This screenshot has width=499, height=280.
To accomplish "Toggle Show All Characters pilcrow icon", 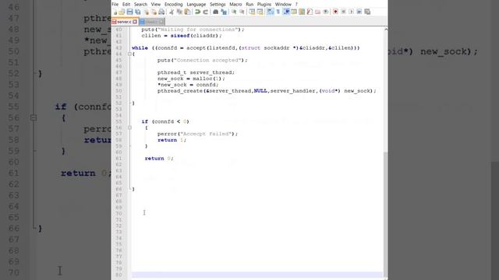I will [x=278, y=12].
